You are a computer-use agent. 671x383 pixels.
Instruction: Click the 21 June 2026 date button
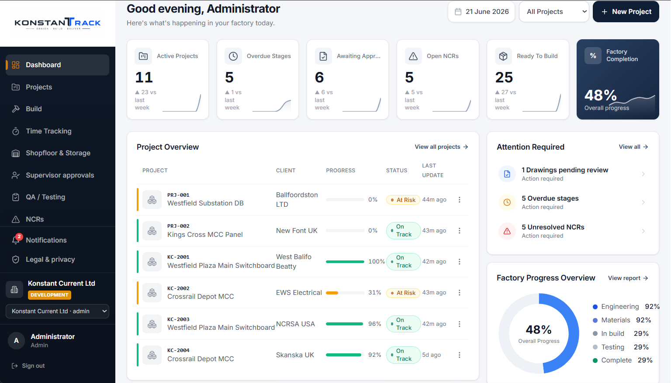pyautogui.click(x=481, y=12)
